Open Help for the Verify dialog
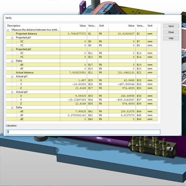186x186 pixels. point(171,38)
